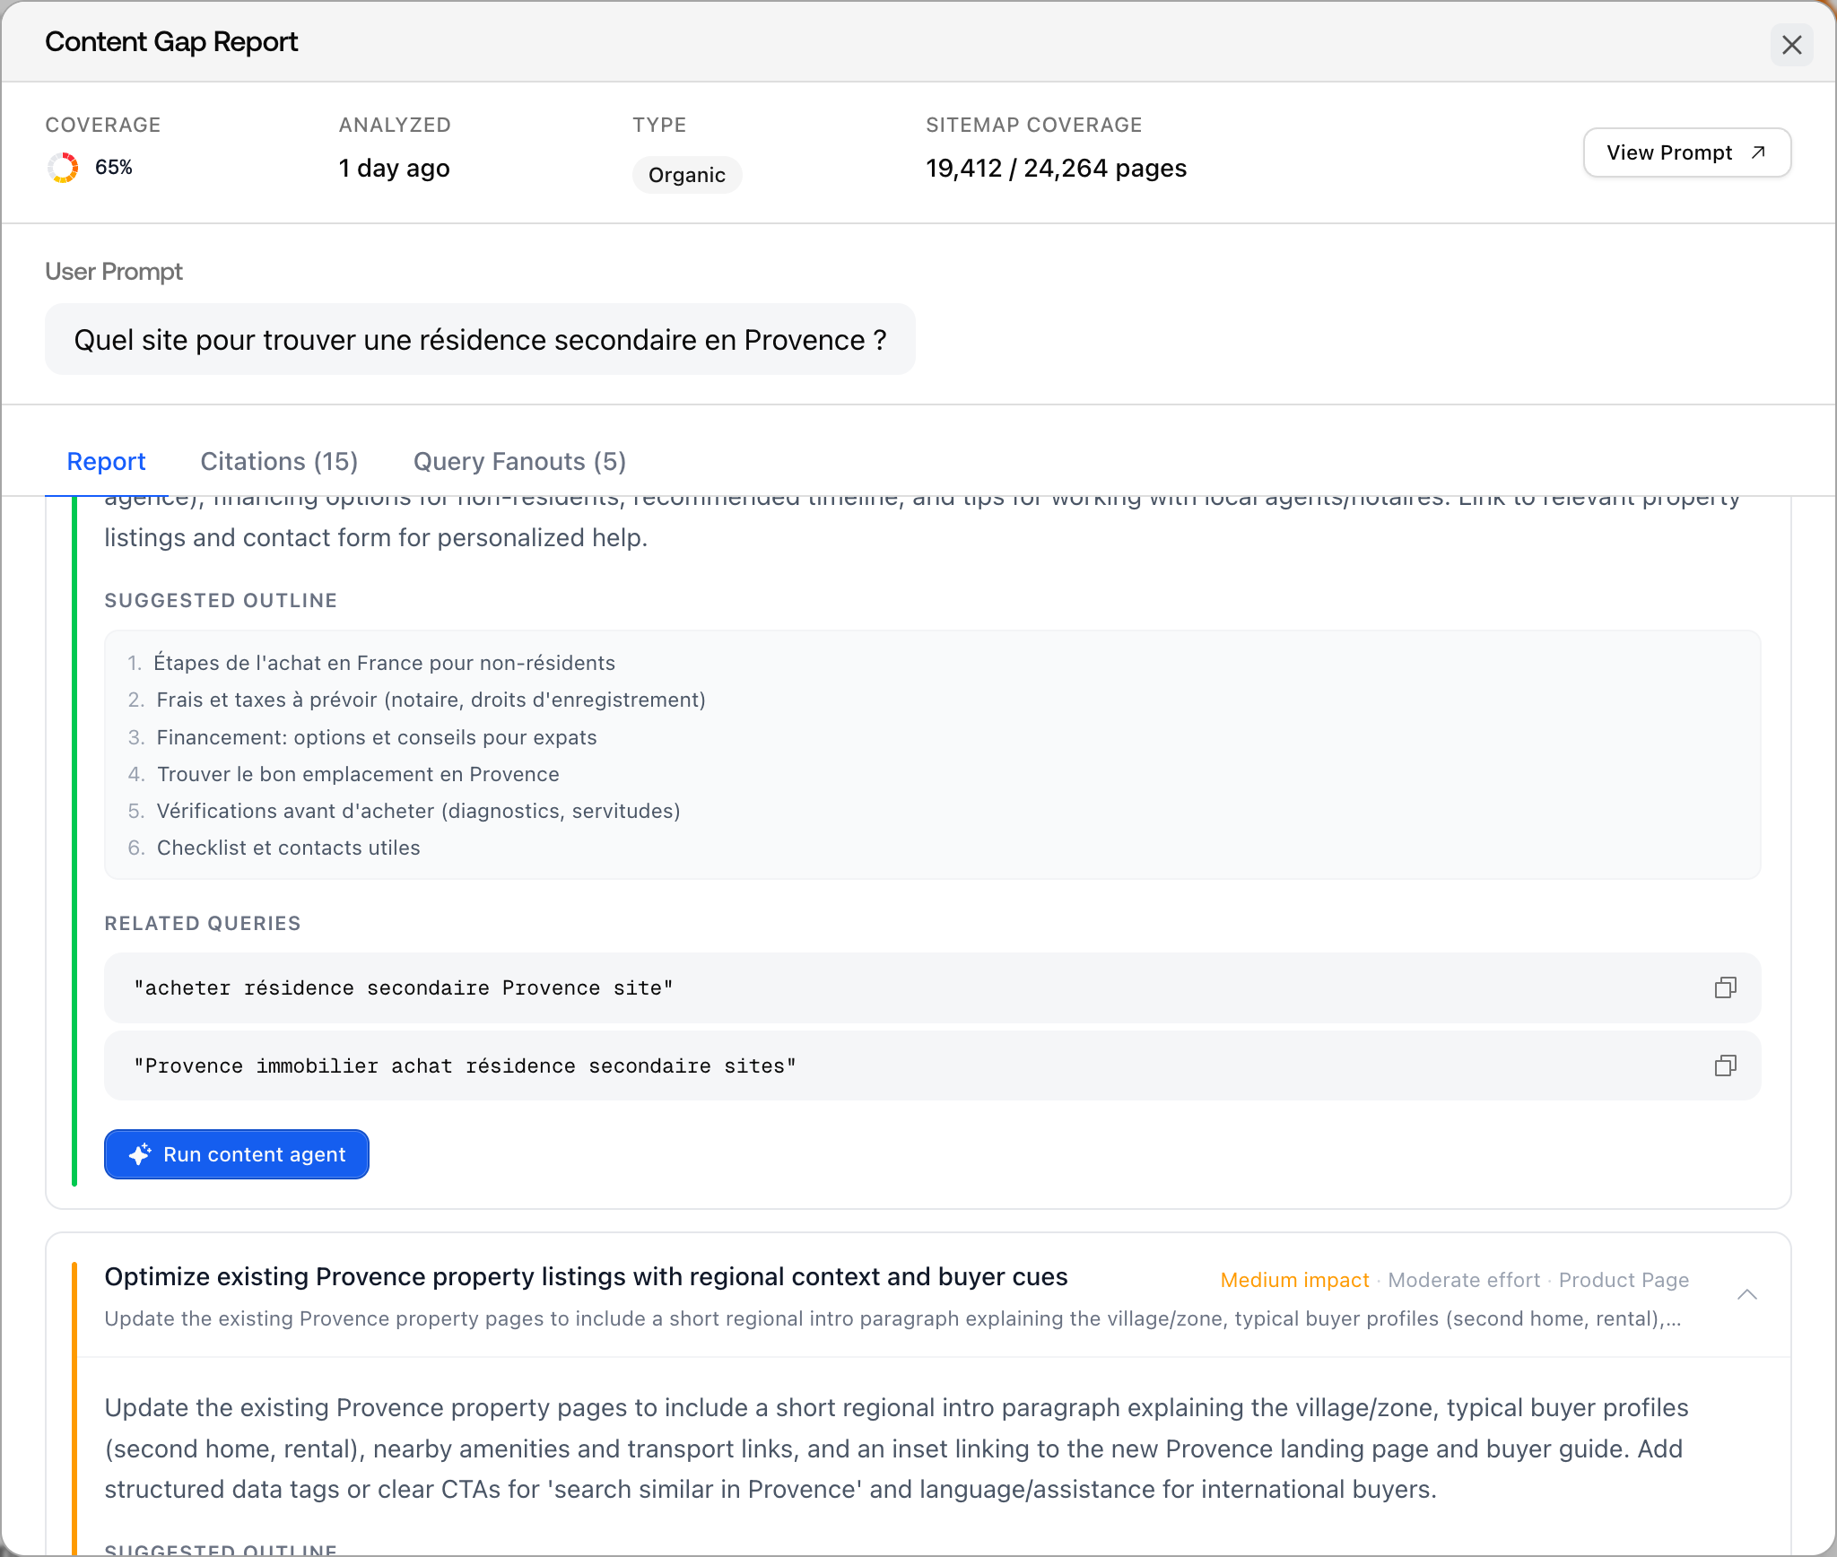Select the Organic type badge

pos(687,175)
